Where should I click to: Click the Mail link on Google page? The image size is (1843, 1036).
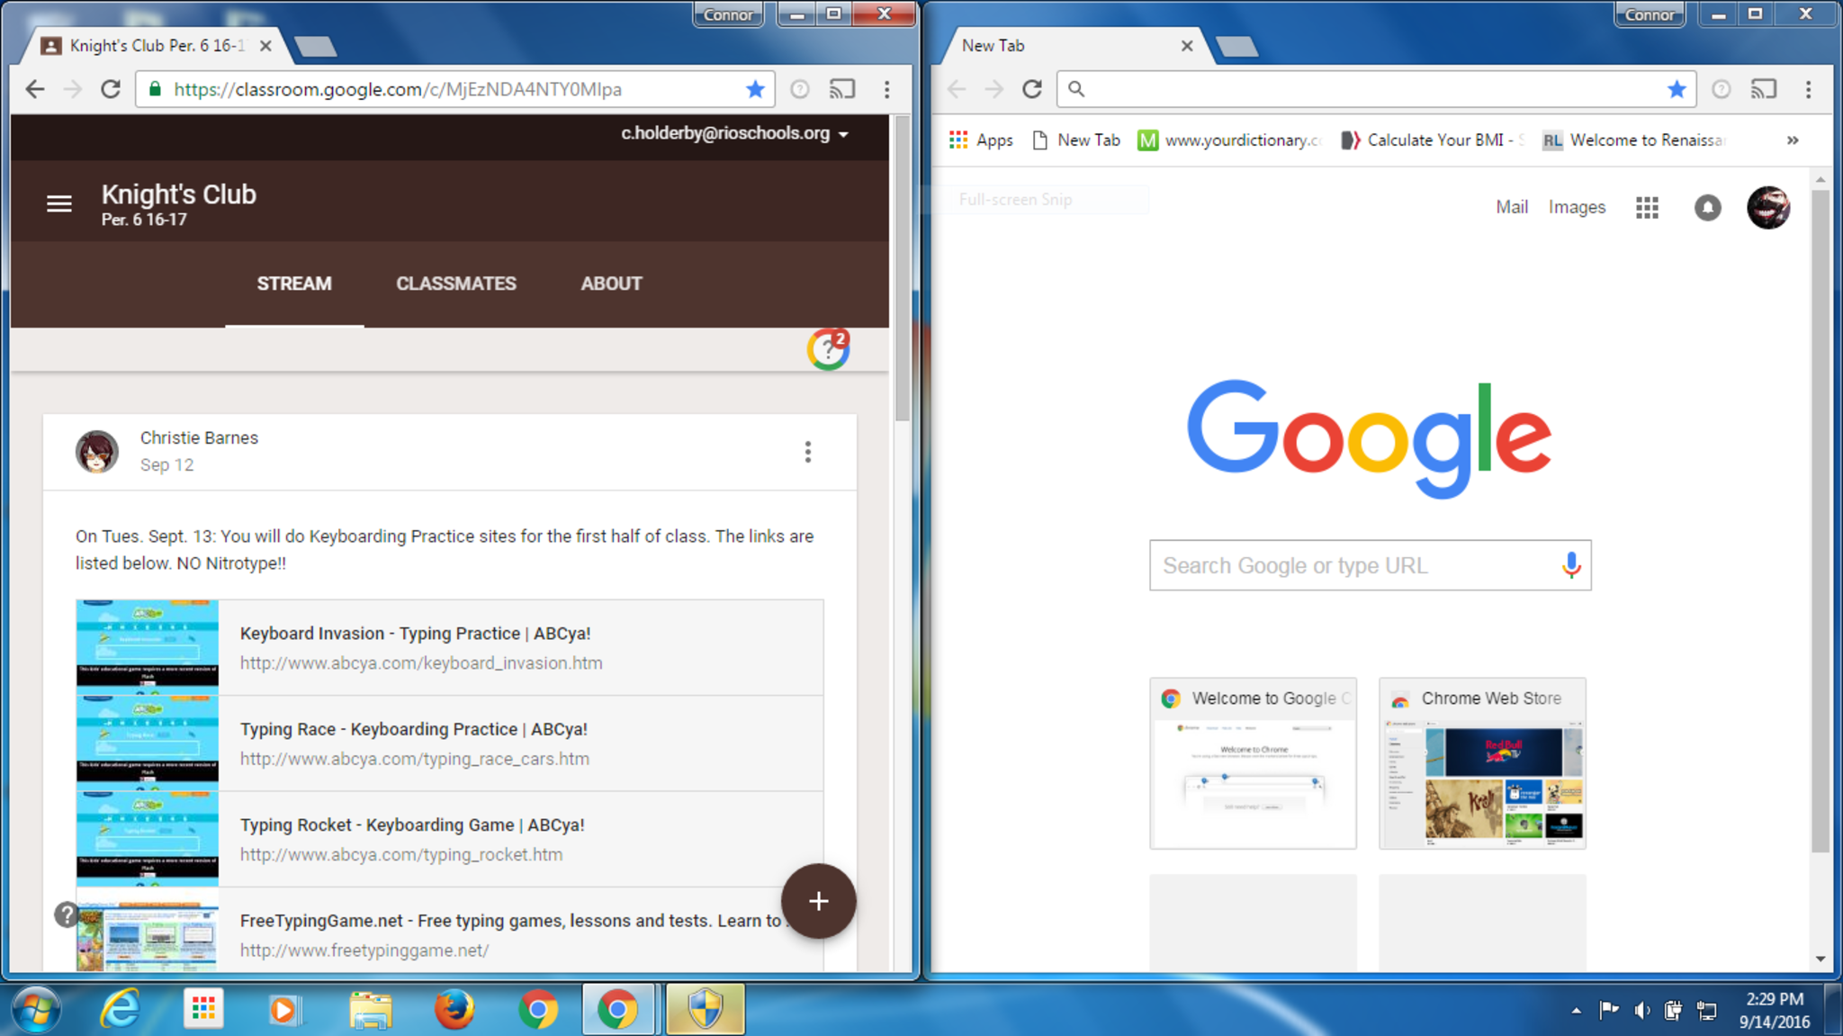point(1511,207)
